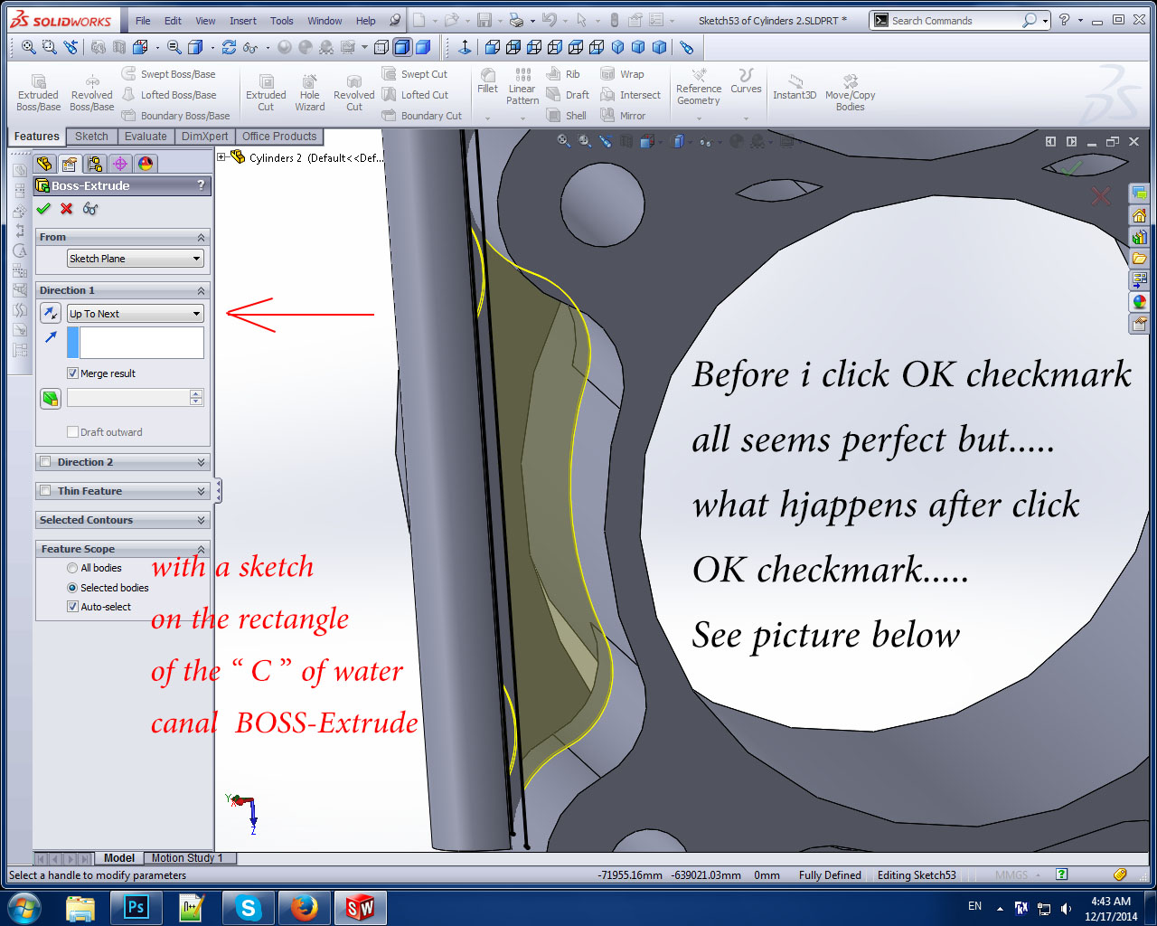Toggle detailed preview eyeglasses icon
Image resolution: width=1157 pixels, height=926 pixels.
90,209
